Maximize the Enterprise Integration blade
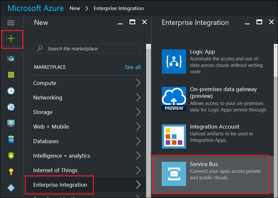Screen dimensions: 278x198 [x=259, y=22]
